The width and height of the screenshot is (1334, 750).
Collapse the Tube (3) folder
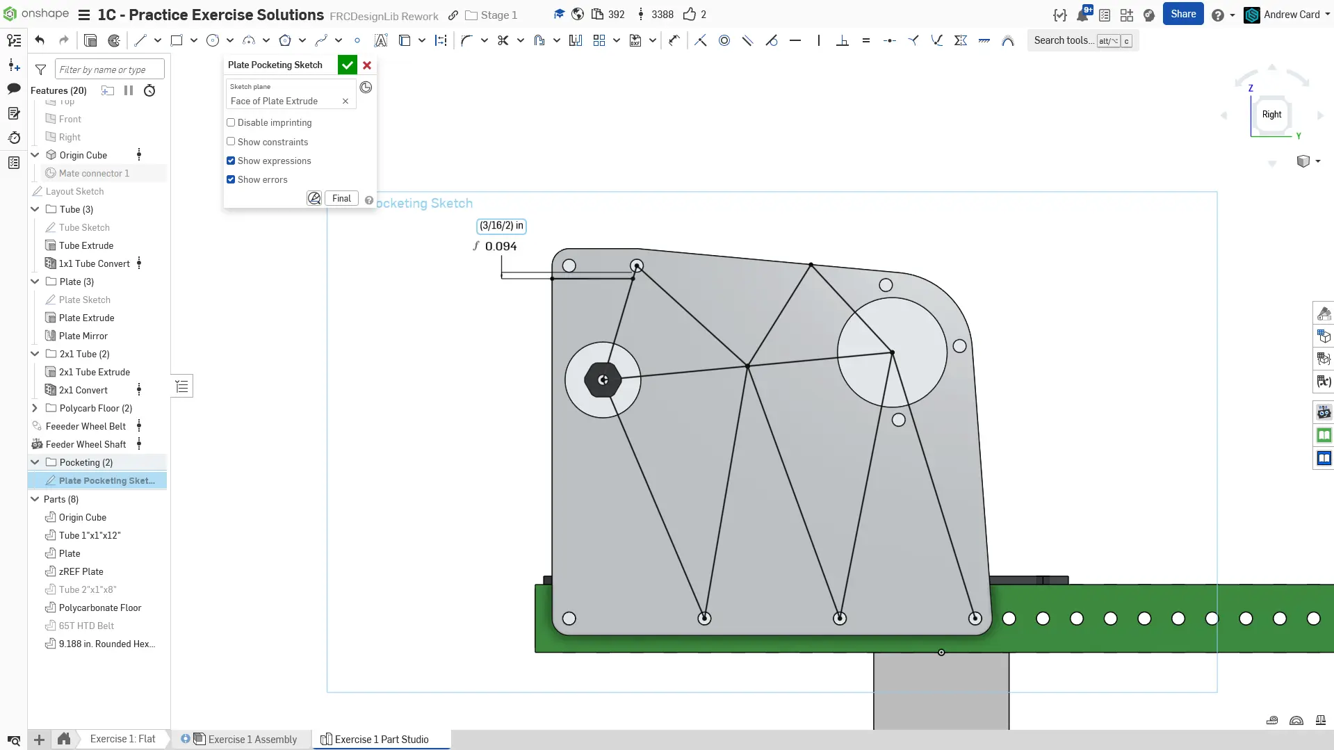[35, 209]
